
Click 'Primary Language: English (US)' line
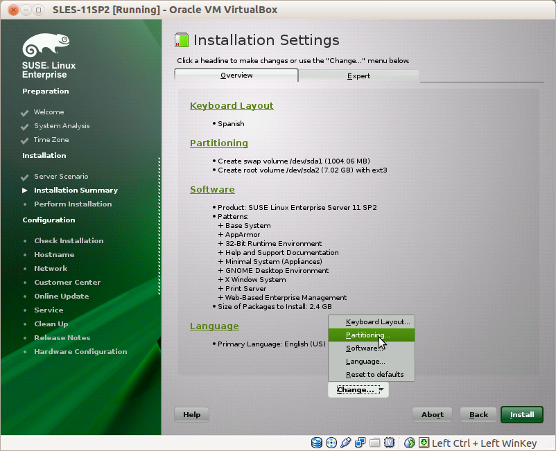(x=272, y=344)
